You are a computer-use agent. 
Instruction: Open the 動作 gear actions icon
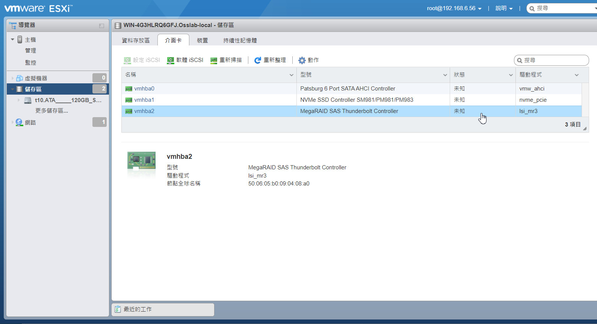[302, 60]
